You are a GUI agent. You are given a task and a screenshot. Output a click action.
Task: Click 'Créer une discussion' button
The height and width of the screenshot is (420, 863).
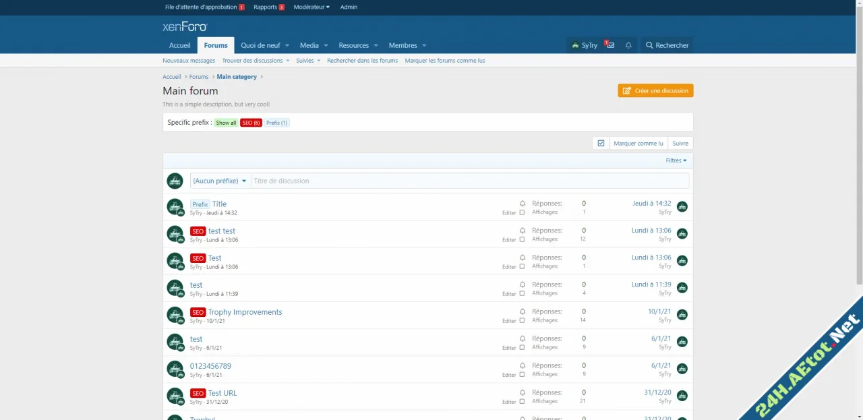click(x=655, y=90)
